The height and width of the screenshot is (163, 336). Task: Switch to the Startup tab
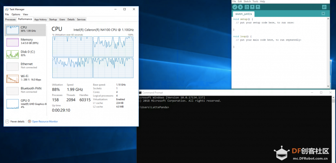click(x=53, y=20)
